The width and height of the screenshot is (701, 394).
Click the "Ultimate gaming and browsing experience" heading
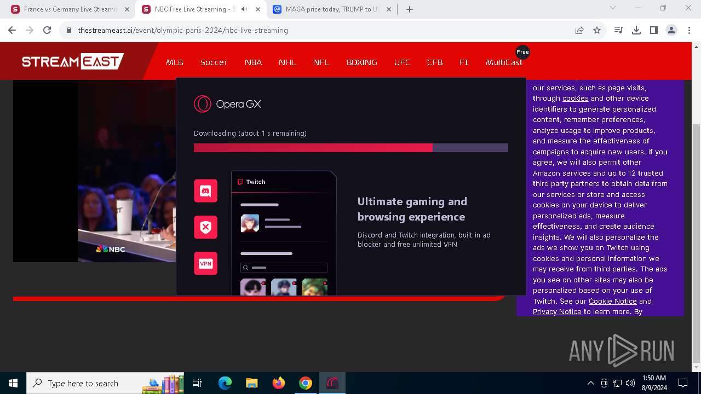tap(412, 209)
